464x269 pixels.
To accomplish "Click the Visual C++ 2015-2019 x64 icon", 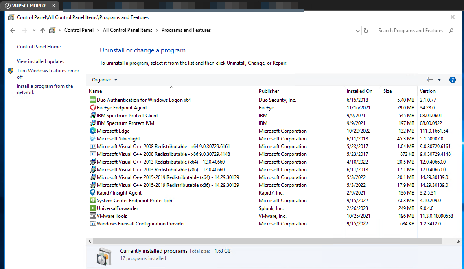I will 93,177.
